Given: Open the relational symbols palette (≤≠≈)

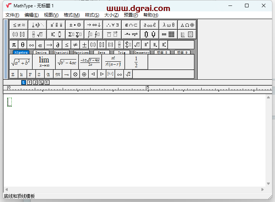Looking at the screenshot, I should (19, 25).
